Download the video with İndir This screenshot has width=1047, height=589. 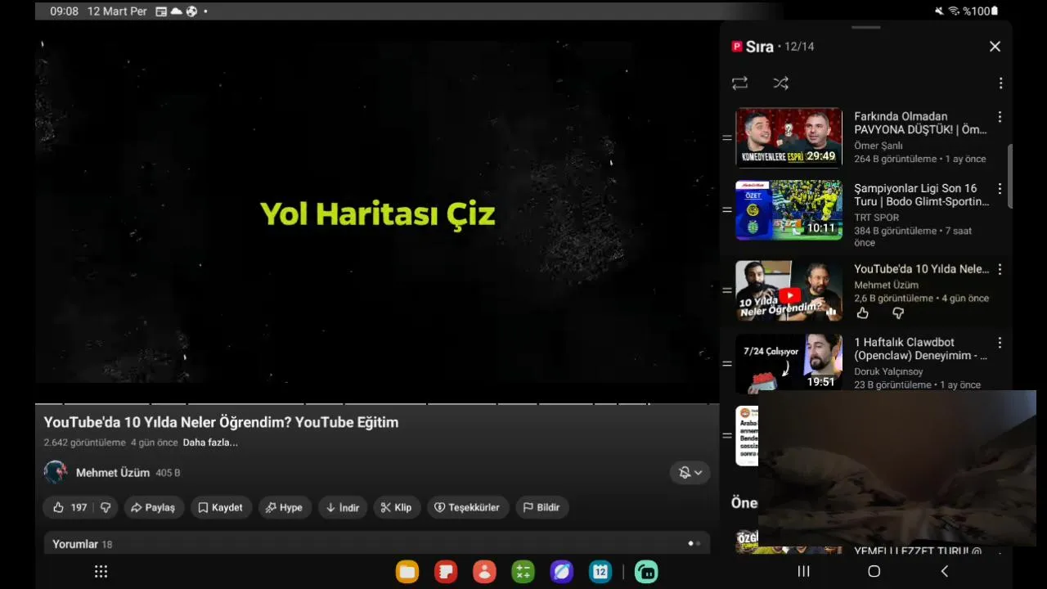click(343, 507)
